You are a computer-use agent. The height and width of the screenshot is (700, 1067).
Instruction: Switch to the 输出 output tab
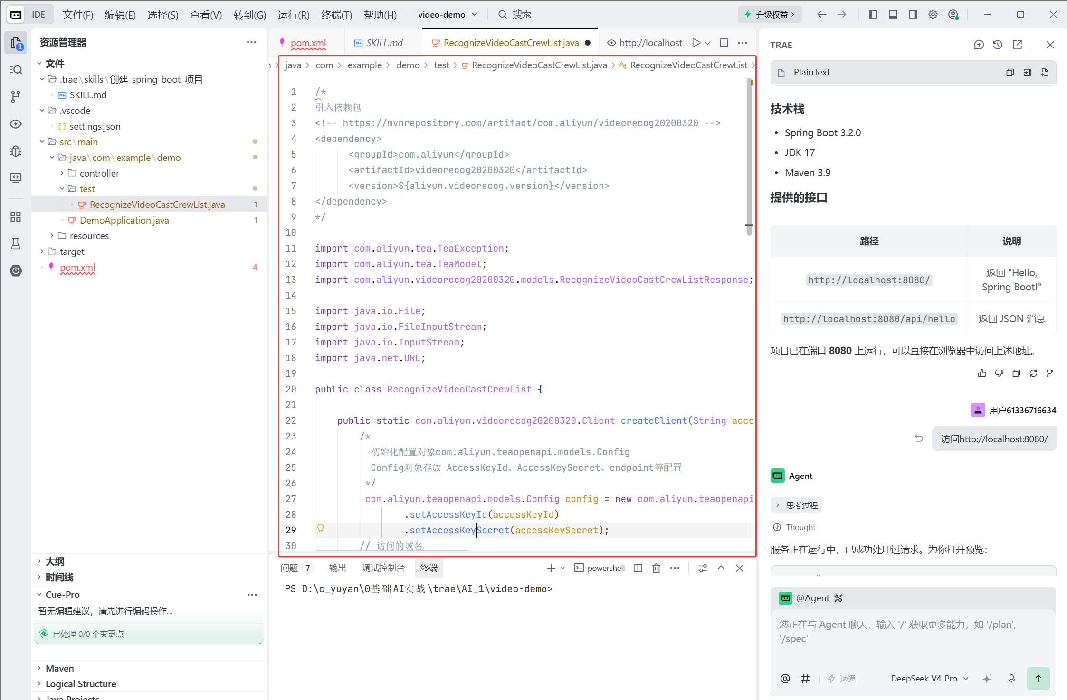pyautogui.click(x=337, y=568)
